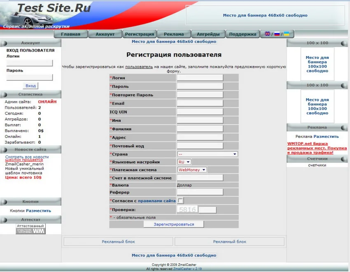Focus the ICQ UIN field

200,112
